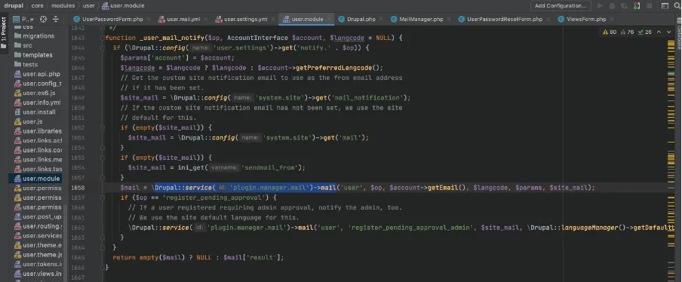Viewport: 682px width, 282px height.
Task: Open the Search Everywhere magnifier
Action: pyautogui.click(x=677, y=6)
